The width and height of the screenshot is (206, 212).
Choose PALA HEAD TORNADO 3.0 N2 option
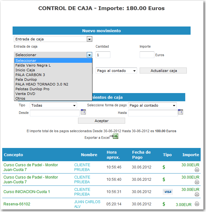[x=53, y=84]
